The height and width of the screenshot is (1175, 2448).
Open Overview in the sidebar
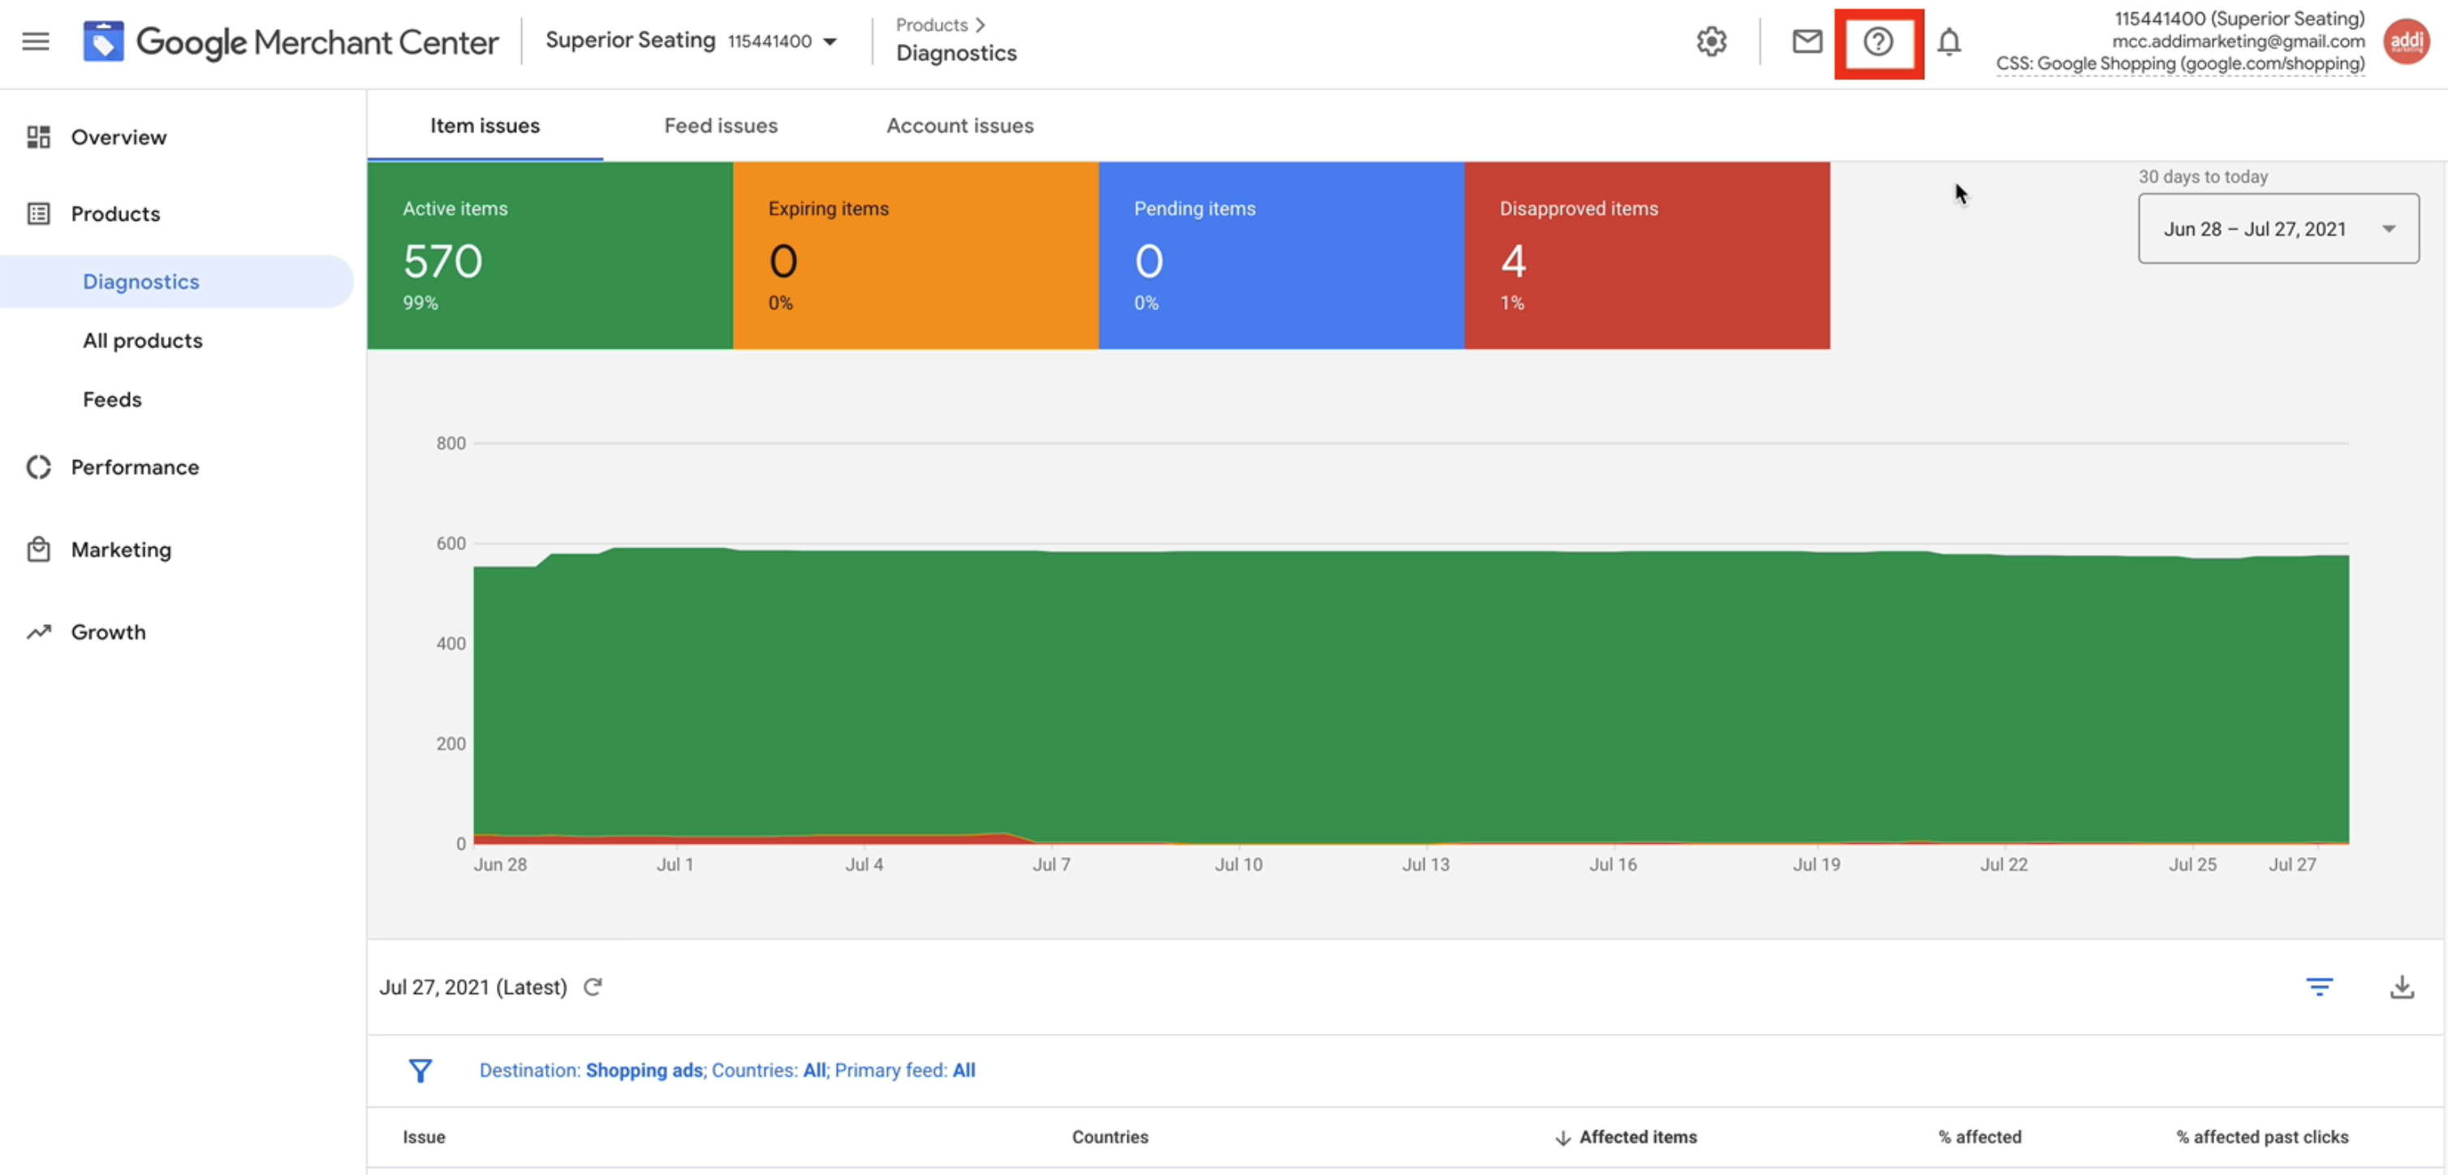(119, 137)
